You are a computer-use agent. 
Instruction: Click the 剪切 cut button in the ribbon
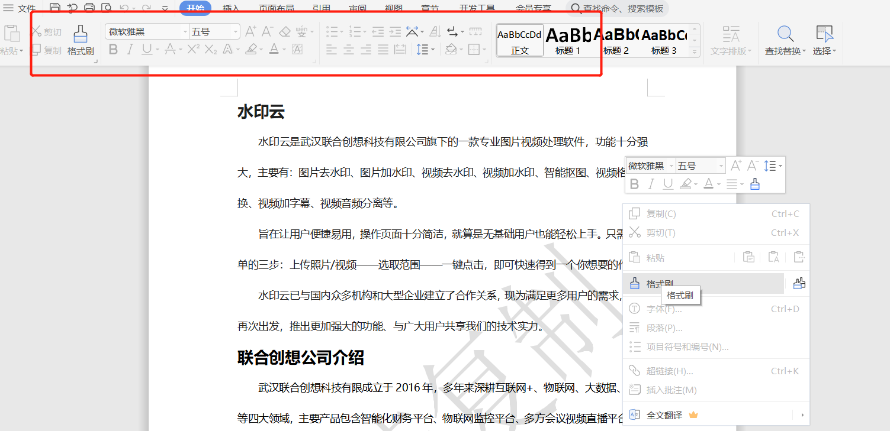[x=47, y=32]
